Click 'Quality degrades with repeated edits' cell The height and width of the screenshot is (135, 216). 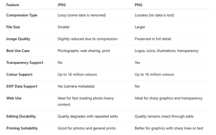pos(88,116)
